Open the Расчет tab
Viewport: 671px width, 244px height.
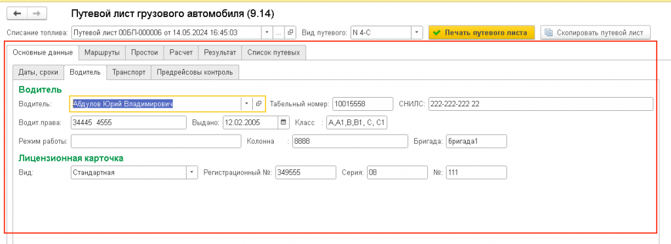[181, 52]
